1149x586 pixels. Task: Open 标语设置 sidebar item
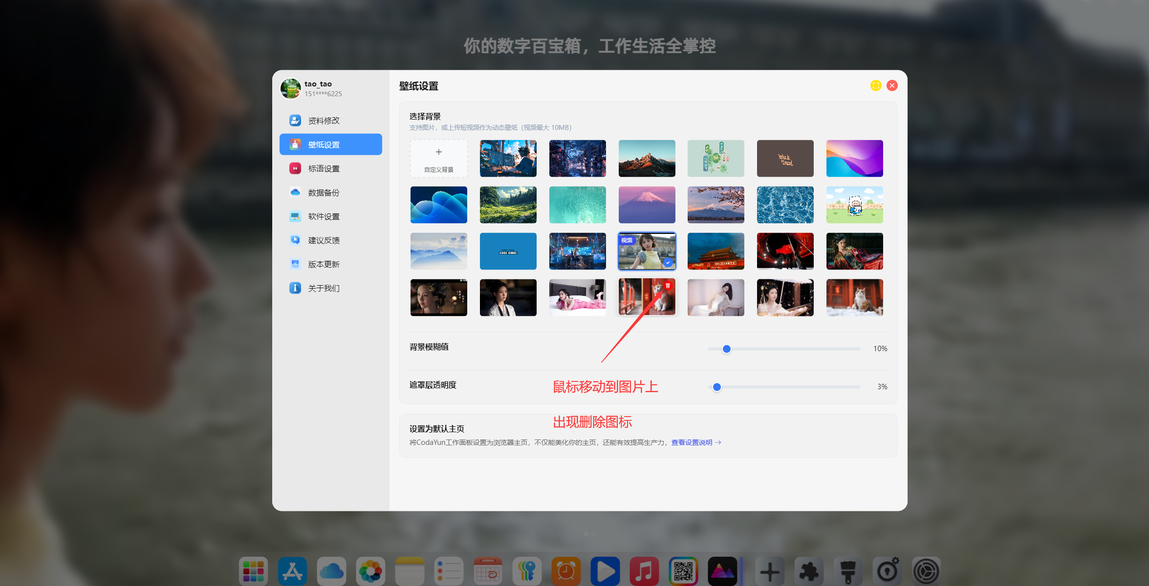(331, 168)
